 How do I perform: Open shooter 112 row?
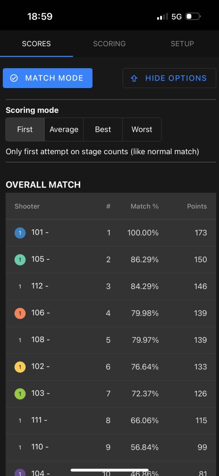pyautogui.click(x=111, y=287)
